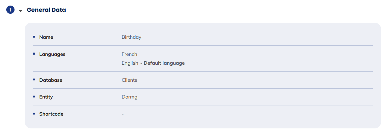Click the bullet beside Entity

34,97
